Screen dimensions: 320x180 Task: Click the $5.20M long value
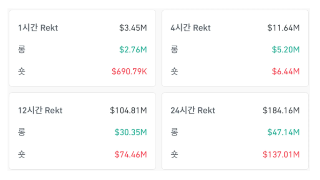[x=286, y=50]
